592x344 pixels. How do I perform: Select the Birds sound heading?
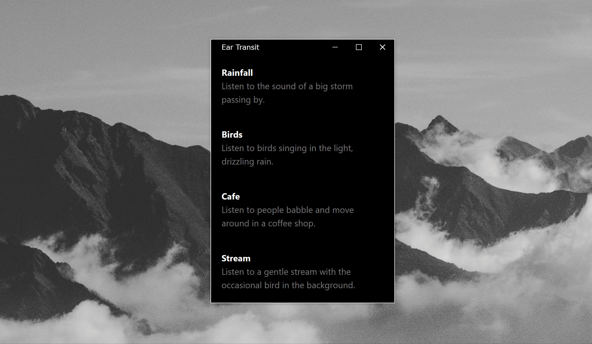click(232, 135)
